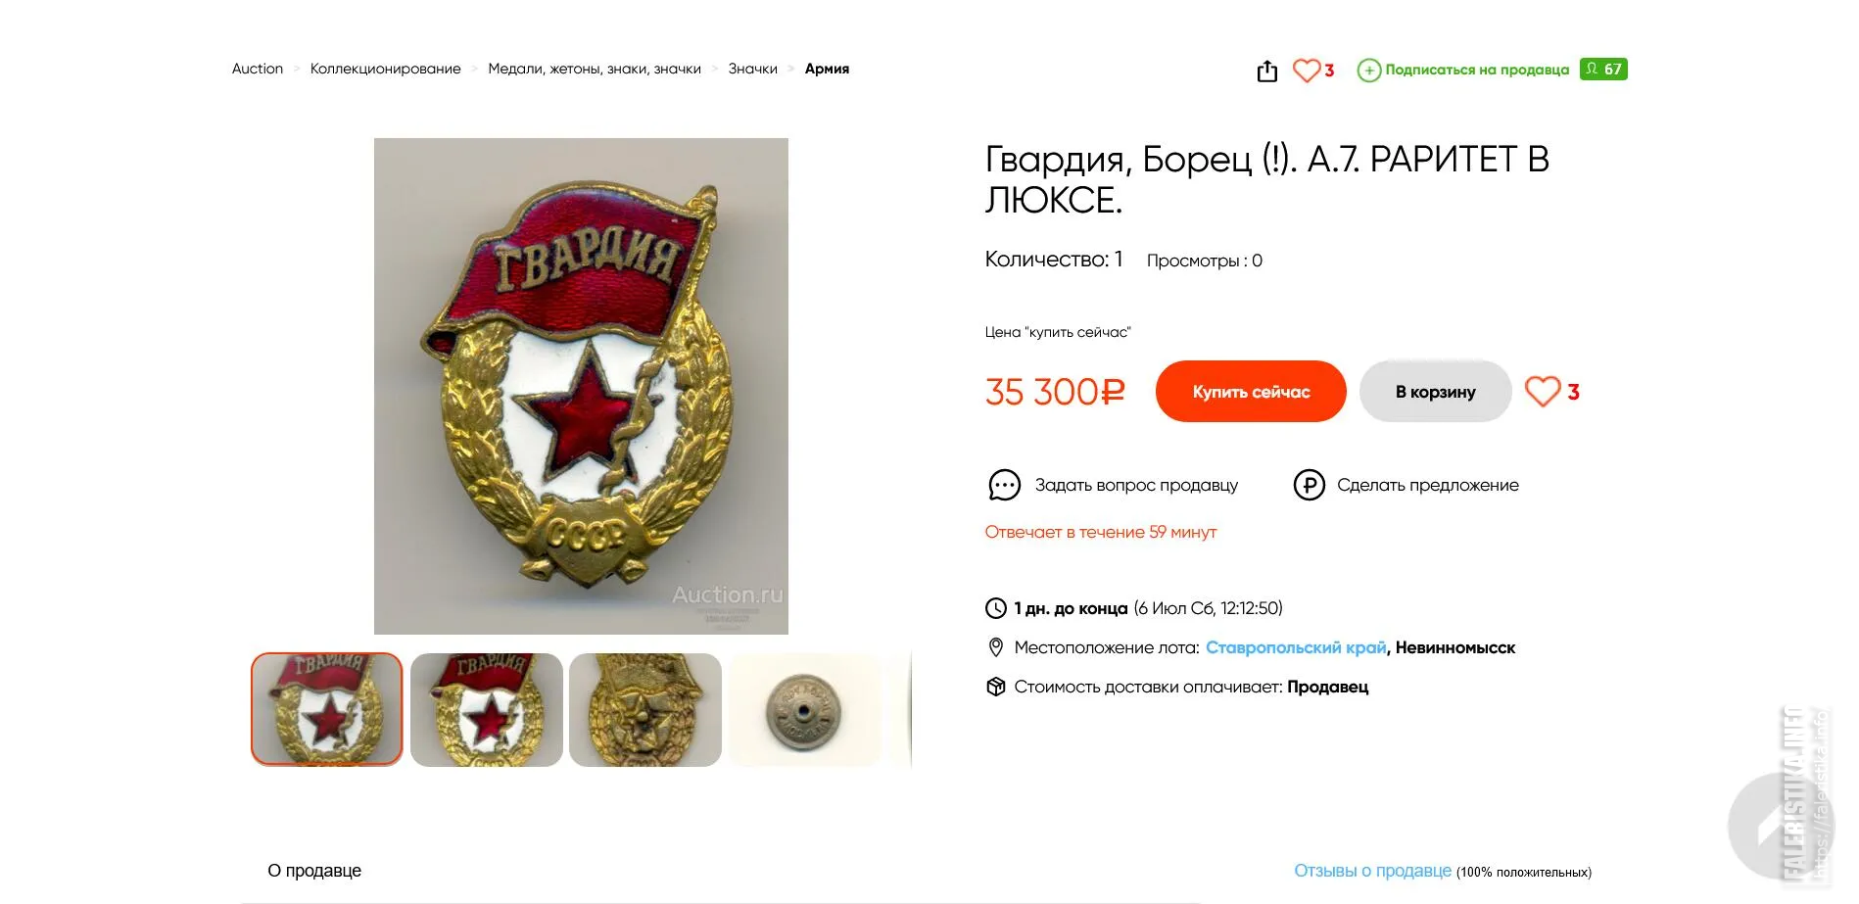1859x904 pixels.
Task: Click the green seller rating badge 67
Action: click(x=1603, y=70)
